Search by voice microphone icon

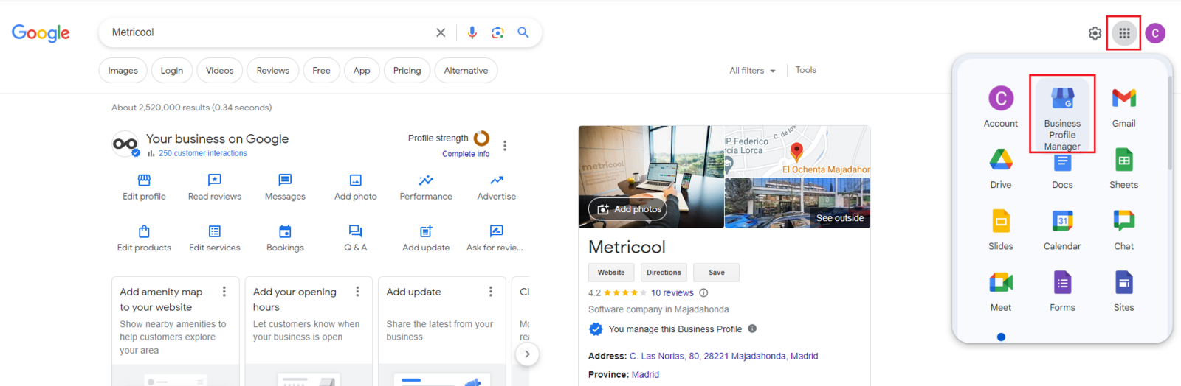(x=472, y=32)
